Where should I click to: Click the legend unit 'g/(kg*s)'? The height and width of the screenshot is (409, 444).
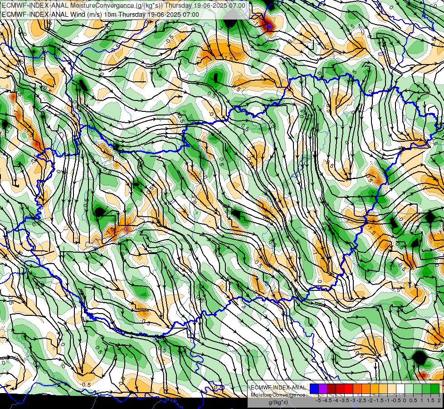tap(278, 402)
